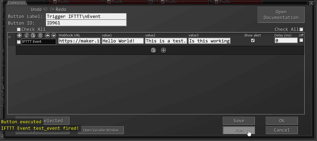Delete the IFTTT Event command with the trash icon
Image resolution: width=317 pixels, height=141 pixels.
[x=41, y=35]
